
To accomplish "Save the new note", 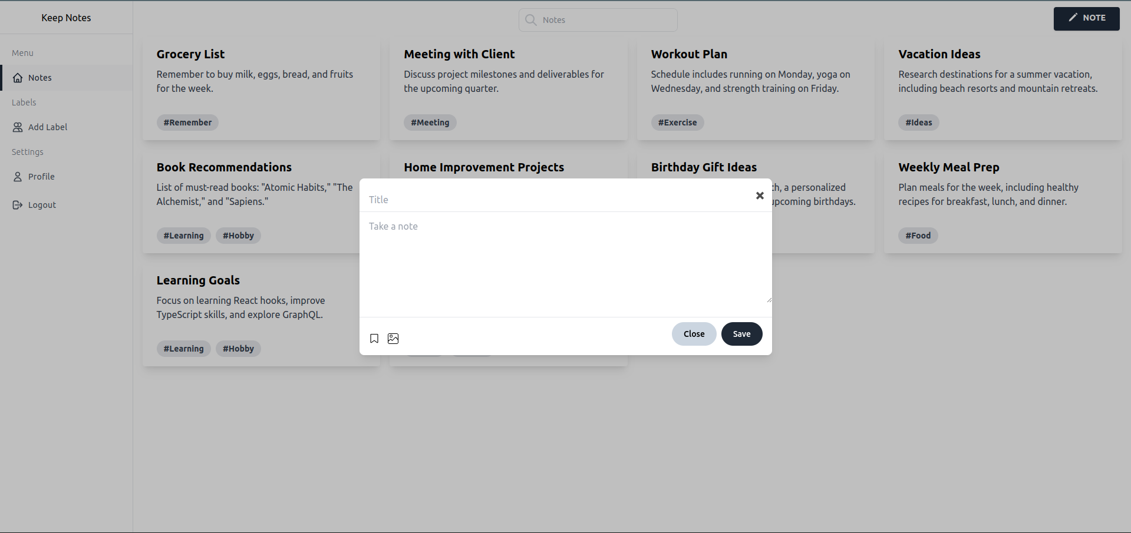I will (741, 333).
